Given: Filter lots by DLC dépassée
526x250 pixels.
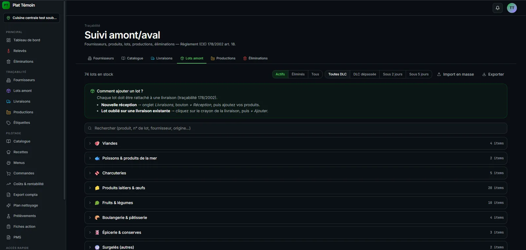Looking at the screenshot, I should pos(365,74).
